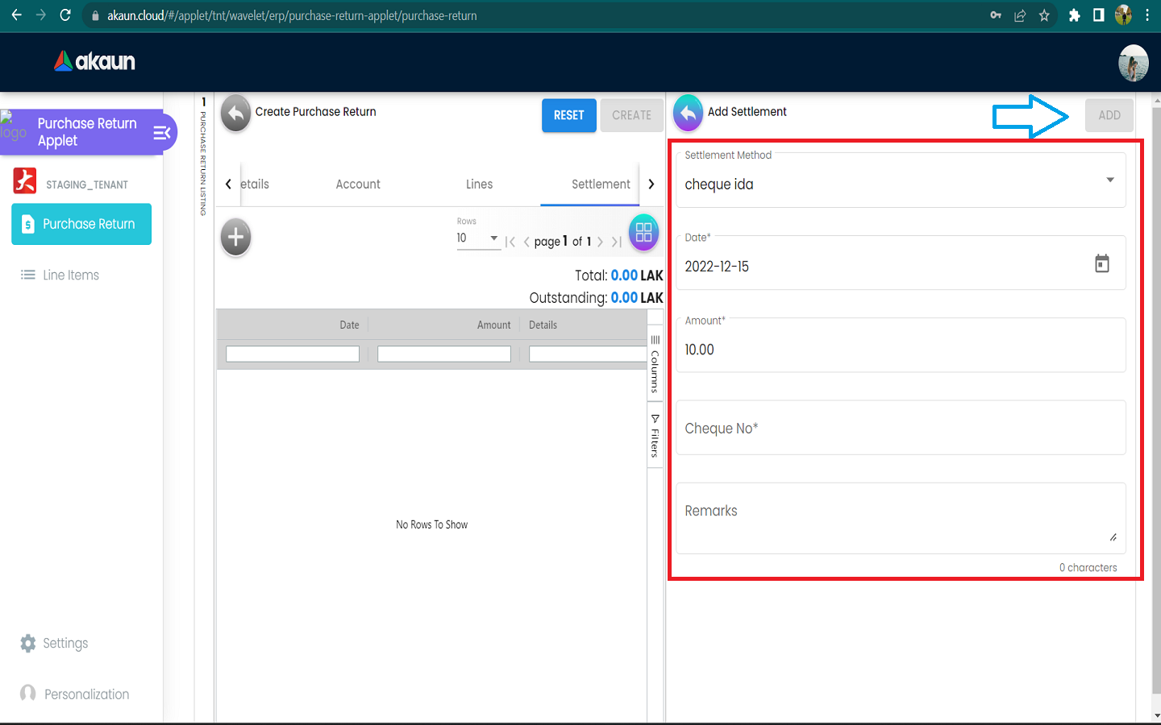
Task: Collapse the sidebar menu toggle icon
Action: (162, 132)
